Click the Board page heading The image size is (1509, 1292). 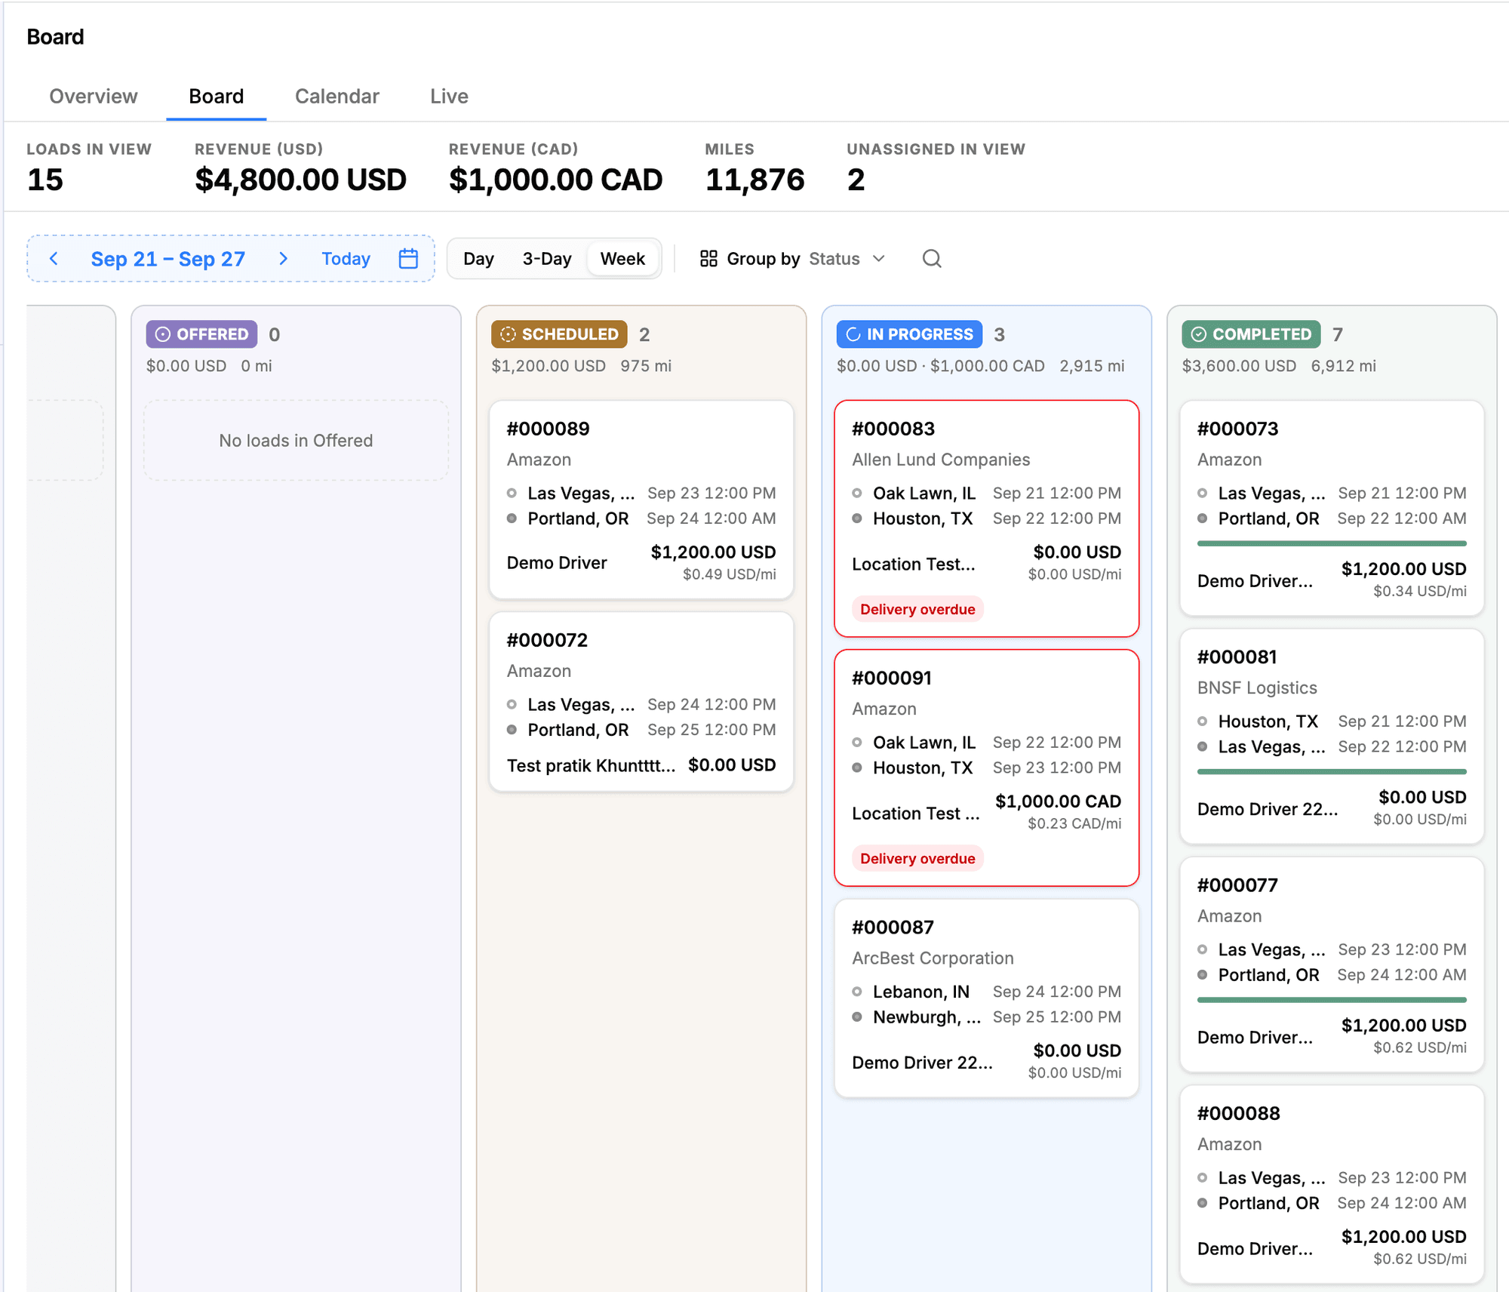coord(55,37)
